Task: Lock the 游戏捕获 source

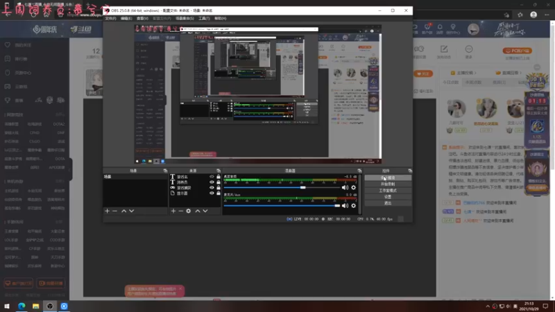Action: (219, 187)
